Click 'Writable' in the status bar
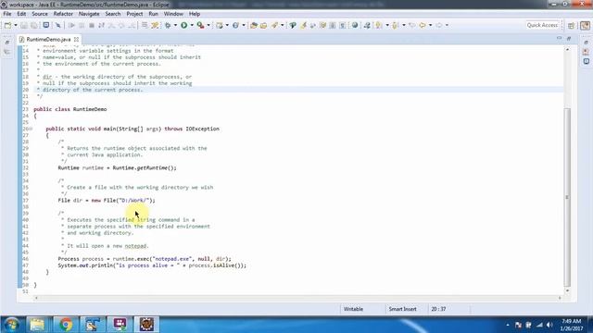 click(x=353, y=309)
